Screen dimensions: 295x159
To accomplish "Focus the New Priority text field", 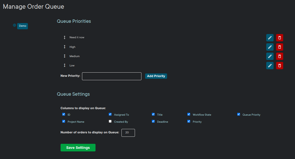I will coord(112,76).
